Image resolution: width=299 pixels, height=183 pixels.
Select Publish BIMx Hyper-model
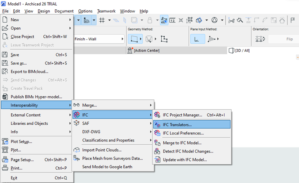37,97
